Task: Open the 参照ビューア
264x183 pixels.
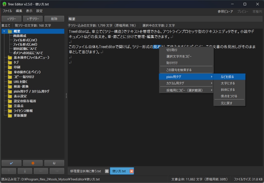Action: click(225, 11)
